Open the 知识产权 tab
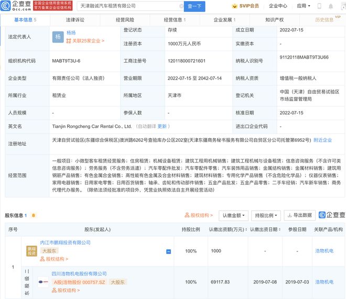This screenshot has height=299, width=346. (x=274, y=19)
